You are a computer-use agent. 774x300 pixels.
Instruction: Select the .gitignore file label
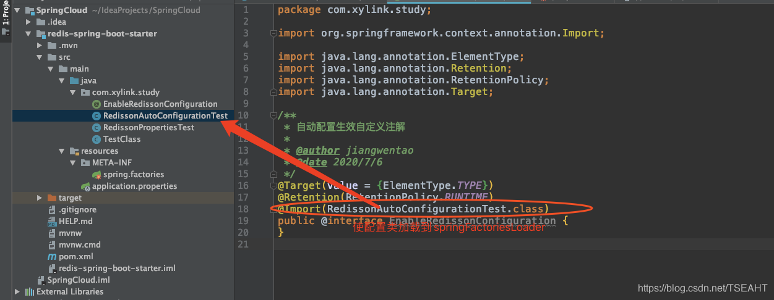[x=77, y=210]
